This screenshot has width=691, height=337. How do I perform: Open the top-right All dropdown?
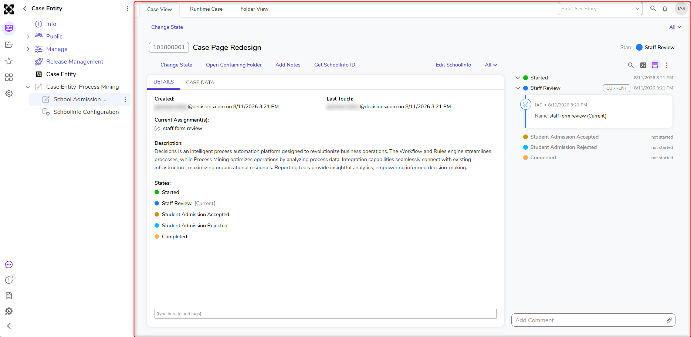[x=675, y=27]
